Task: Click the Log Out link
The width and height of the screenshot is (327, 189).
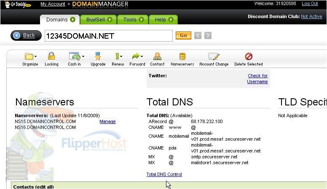Action: pyautogui.click(x=310, y=3)
